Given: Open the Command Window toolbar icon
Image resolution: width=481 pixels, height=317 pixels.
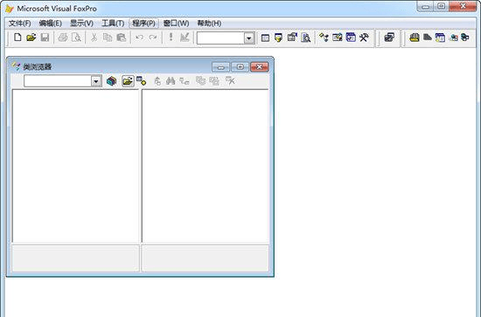Looking at the screenshot, I should [265, 38].
